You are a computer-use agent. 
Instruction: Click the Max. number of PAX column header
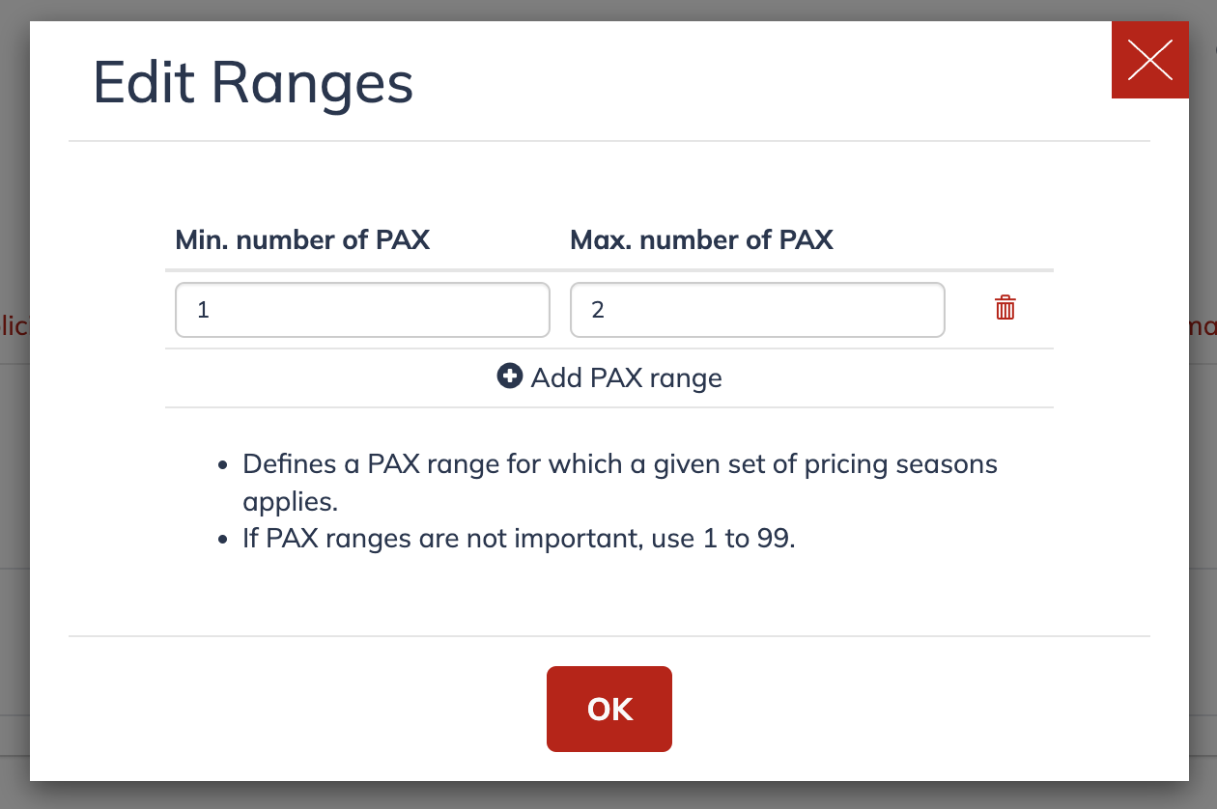coord(701,239)
